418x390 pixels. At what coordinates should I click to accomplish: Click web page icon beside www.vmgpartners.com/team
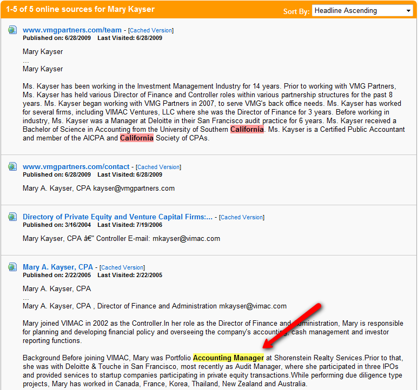point(12,30)
